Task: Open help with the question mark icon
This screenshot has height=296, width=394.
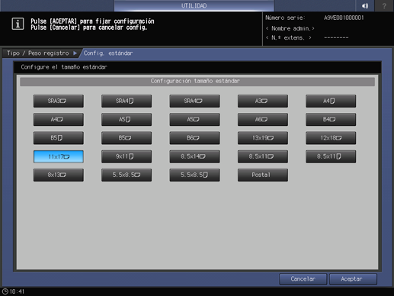Action: pos(384,5)
